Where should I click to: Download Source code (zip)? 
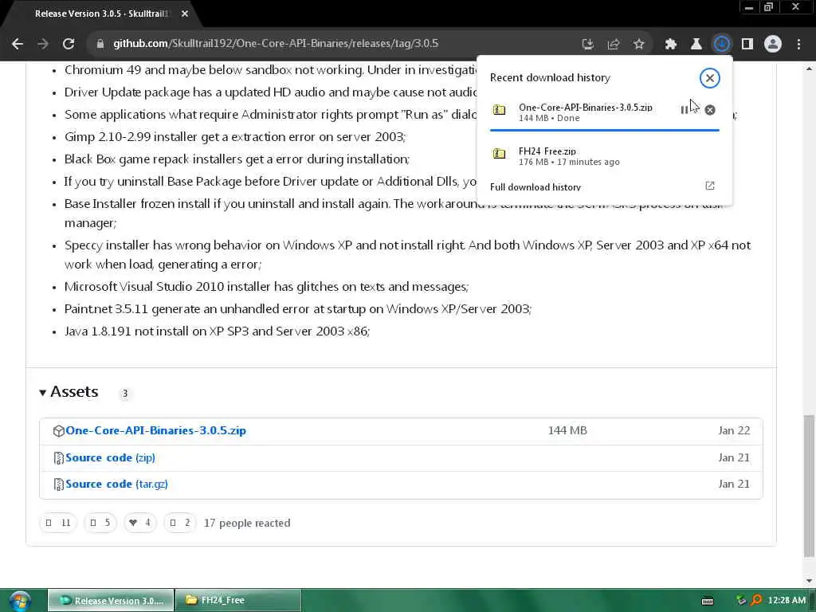pyautogui.click(x=110, y=457)
